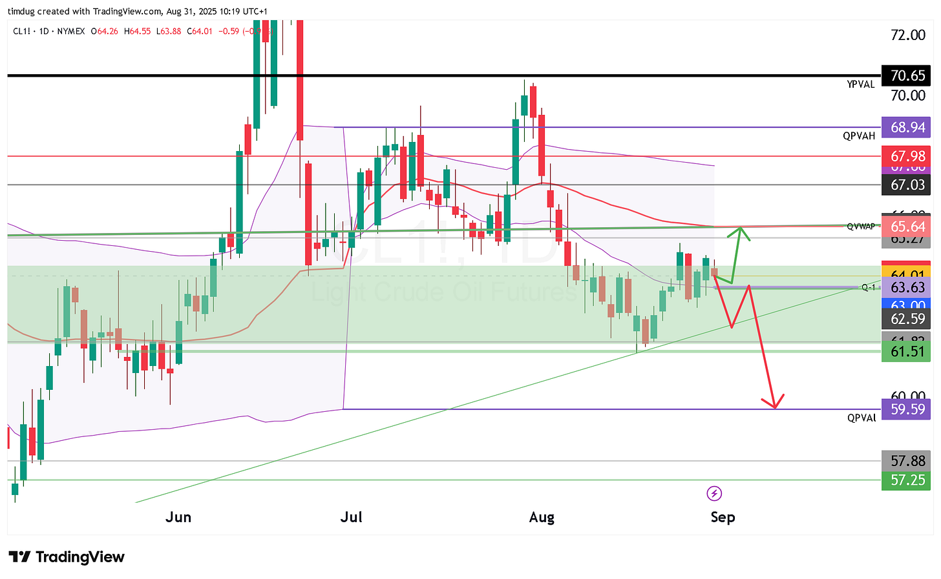Select the black 70.65 price label
The height and width of the screenshot is (579, 941).
[x=907, y=76]
